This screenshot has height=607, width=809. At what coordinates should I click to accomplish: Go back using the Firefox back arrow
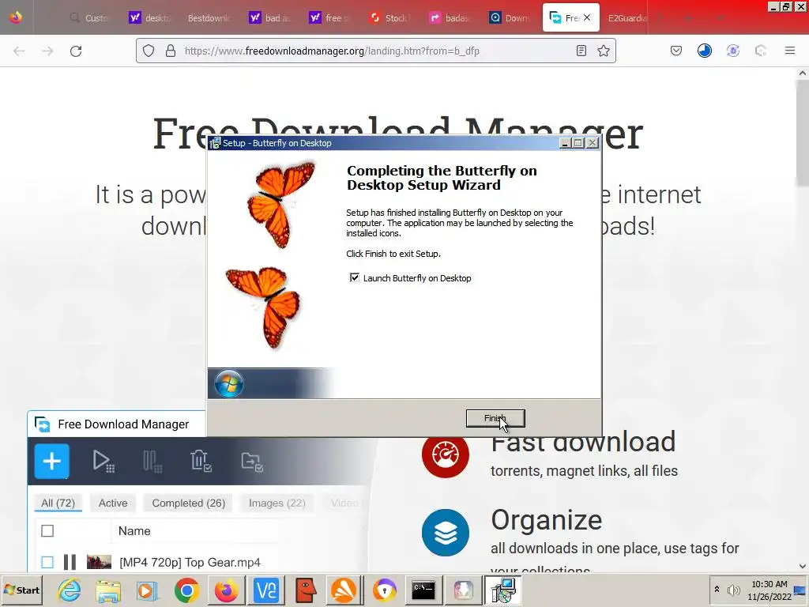point(19,51)
